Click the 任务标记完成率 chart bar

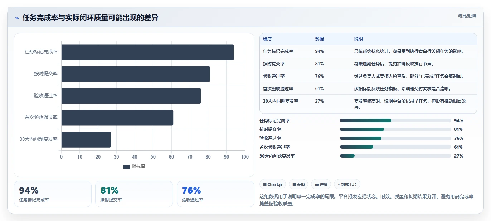[147, 52]
